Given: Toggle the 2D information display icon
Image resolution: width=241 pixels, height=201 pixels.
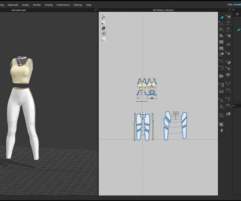Looking at the screenshot, I should [x=104, y=28].
